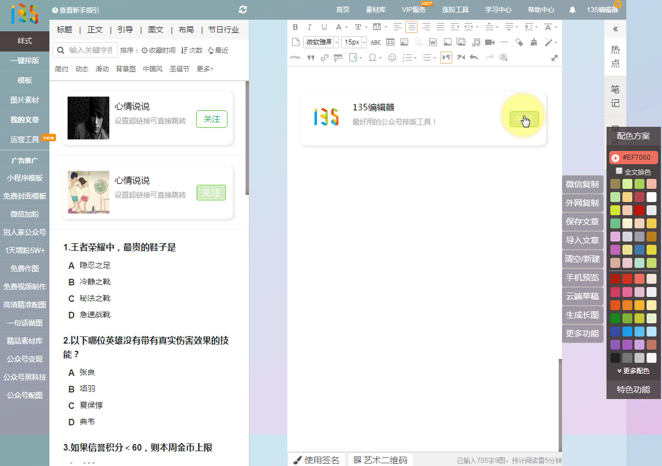This screenshot has height=466, width=662.
Task: Click the insert video icon
Action: (490, 42)
